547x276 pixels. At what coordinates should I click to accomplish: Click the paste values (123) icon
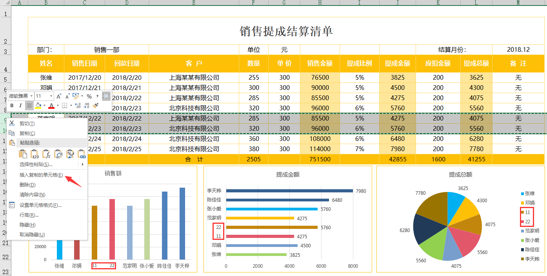35,154
